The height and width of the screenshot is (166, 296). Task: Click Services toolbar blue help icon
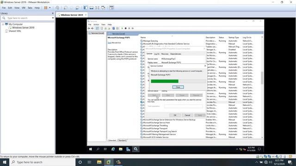tap(114, 28)
